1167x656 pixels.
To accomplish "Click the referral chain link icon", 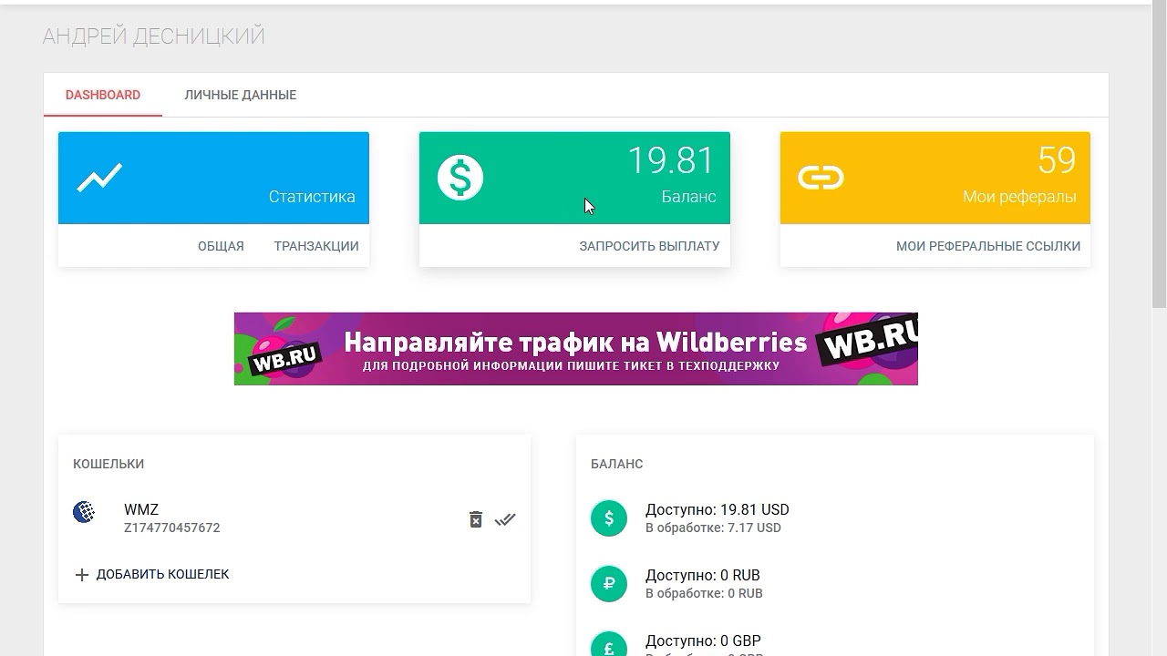I will [821, 178].
